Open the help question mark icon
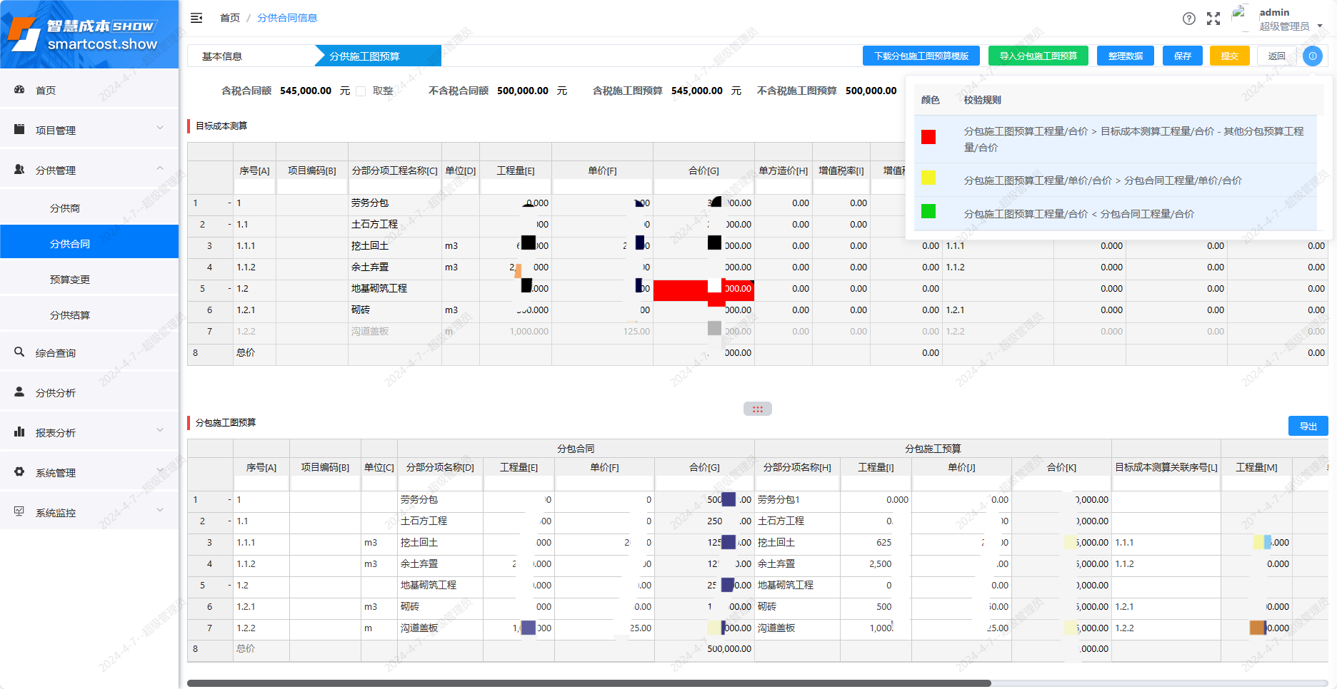 point(1188,19)
